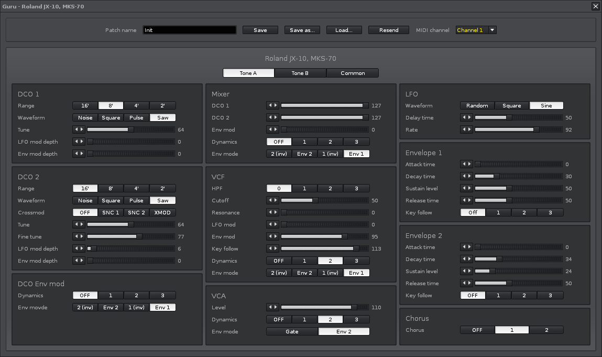Click left arrow for DCO 1 Env mod depth
Viewport: 602px width, 357px height.
(x=76, y=153)
